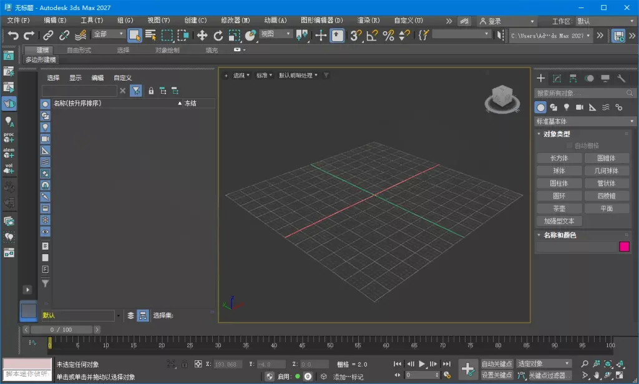
Task: Click the 茶壶 teapot creation button
Action: [558, 209]
